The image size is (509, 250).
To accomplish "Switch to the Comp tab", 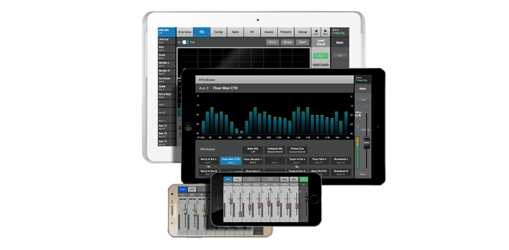I will point(218,32).
